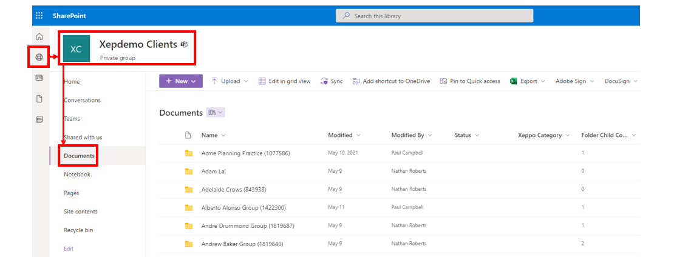This screenshot has height=257, width=694.
Task: Click the file type column header icon
Action: coord(188,135)
